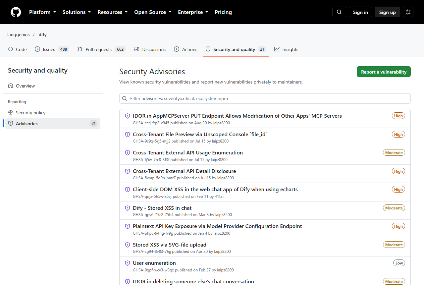Click shield icon beside IDOR in AppMCPServer advisory
The image size is (424, 285).
(x=128, y=116)
